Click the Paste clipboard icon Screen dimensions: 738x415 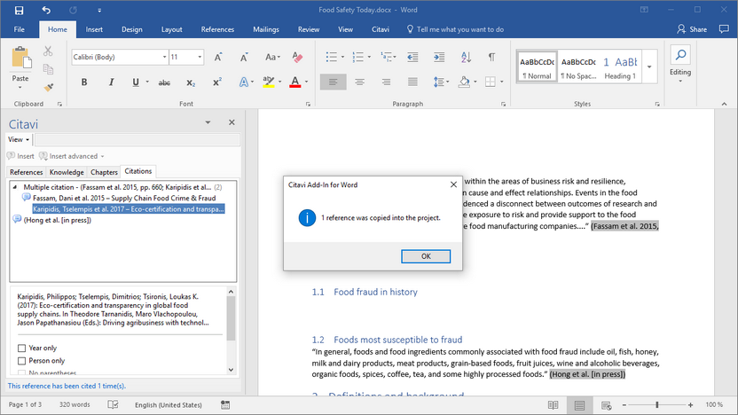pyautogui.click(x=20, y=59)
